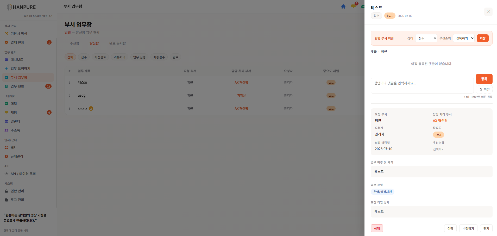
Task: Click the 닫기 button
Action: pos(486,228)
